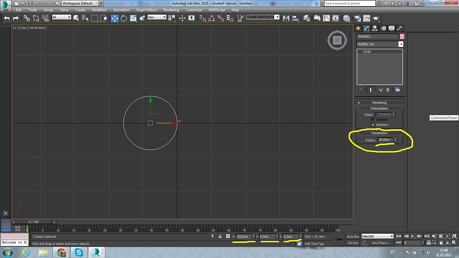The image size is (459, 258).
Task: Click the Align tool icon
Action: point(296,18)
